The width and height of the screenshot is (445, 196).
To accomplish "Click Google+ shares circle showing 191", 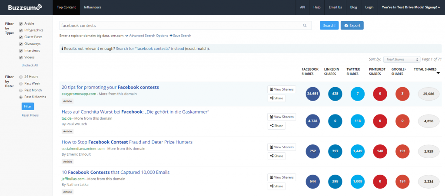I will 402,151.
